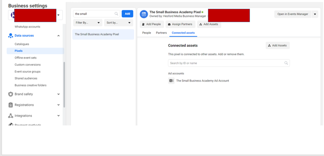Viewport: 324px width, 156px height.
Task: Click the green active status dot
Action: tap(202, 12)
